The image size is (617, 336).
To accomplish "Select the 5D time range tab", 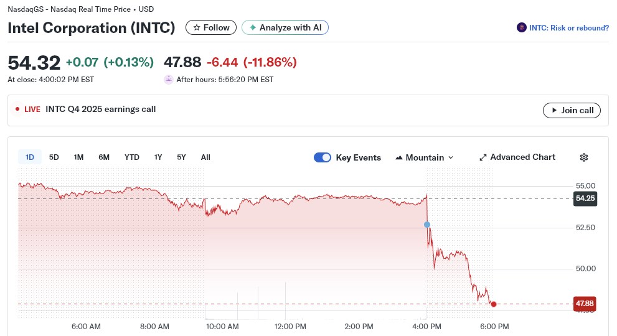I will [54, 157].
